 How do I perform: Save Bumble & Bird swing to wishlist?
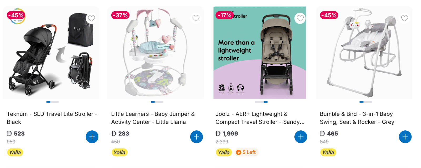(404, 18)
